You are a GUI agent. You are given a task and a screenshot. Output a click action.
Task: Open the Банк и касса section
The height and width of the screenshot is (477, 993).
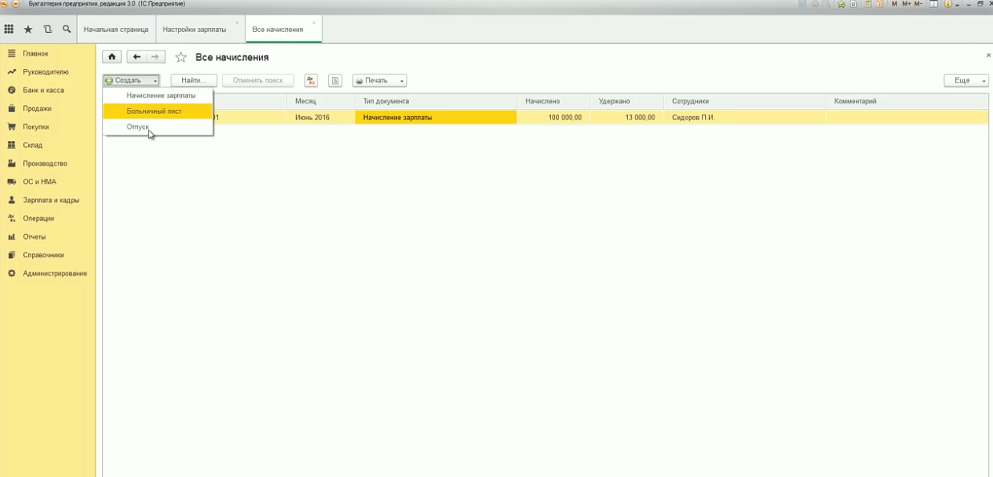pos(48,91)
